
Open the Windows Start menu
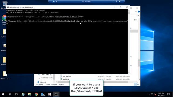(3, 94)
